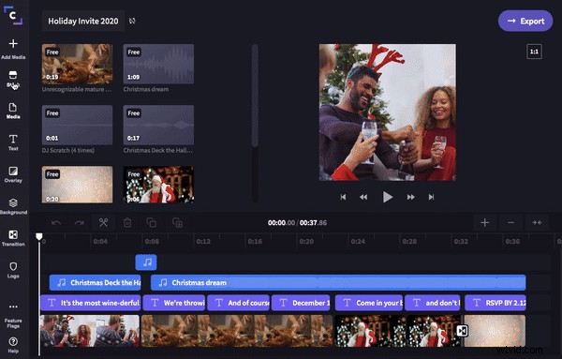The height and width of the screenshot is (359, 562).
Task: Click the media library scrollbar
Action: click(x=255, y=96)
